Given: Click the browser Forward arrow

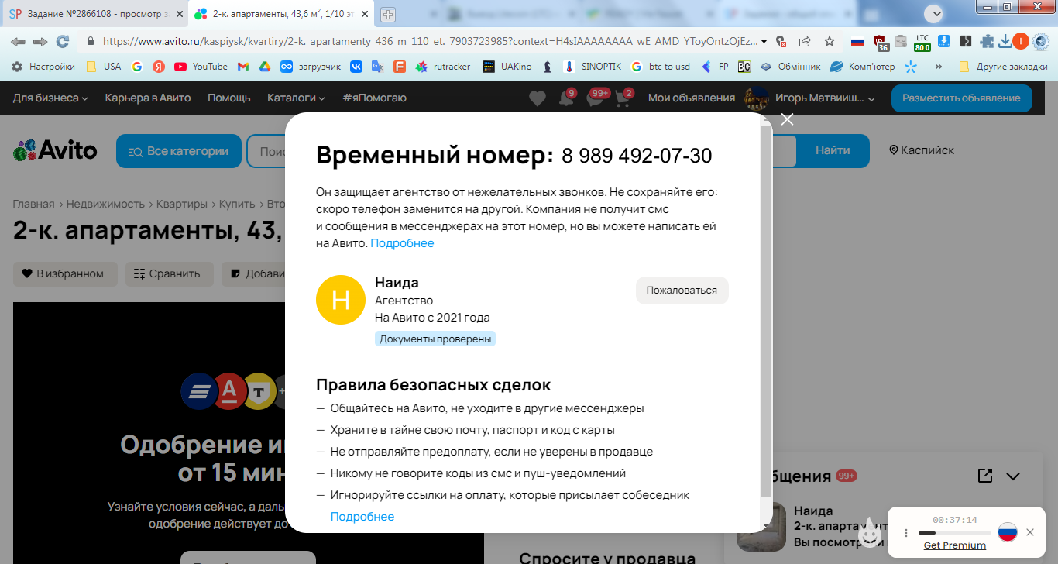Looking at the screenshot, I should click(40, 41).
